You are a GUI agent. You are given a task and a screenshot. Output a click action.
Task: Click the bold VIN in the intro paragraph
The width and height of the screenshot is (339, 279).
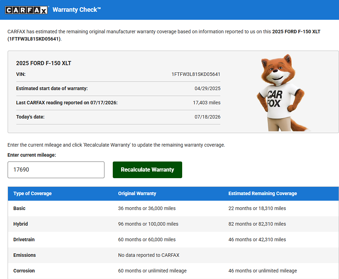coord(35,39)
